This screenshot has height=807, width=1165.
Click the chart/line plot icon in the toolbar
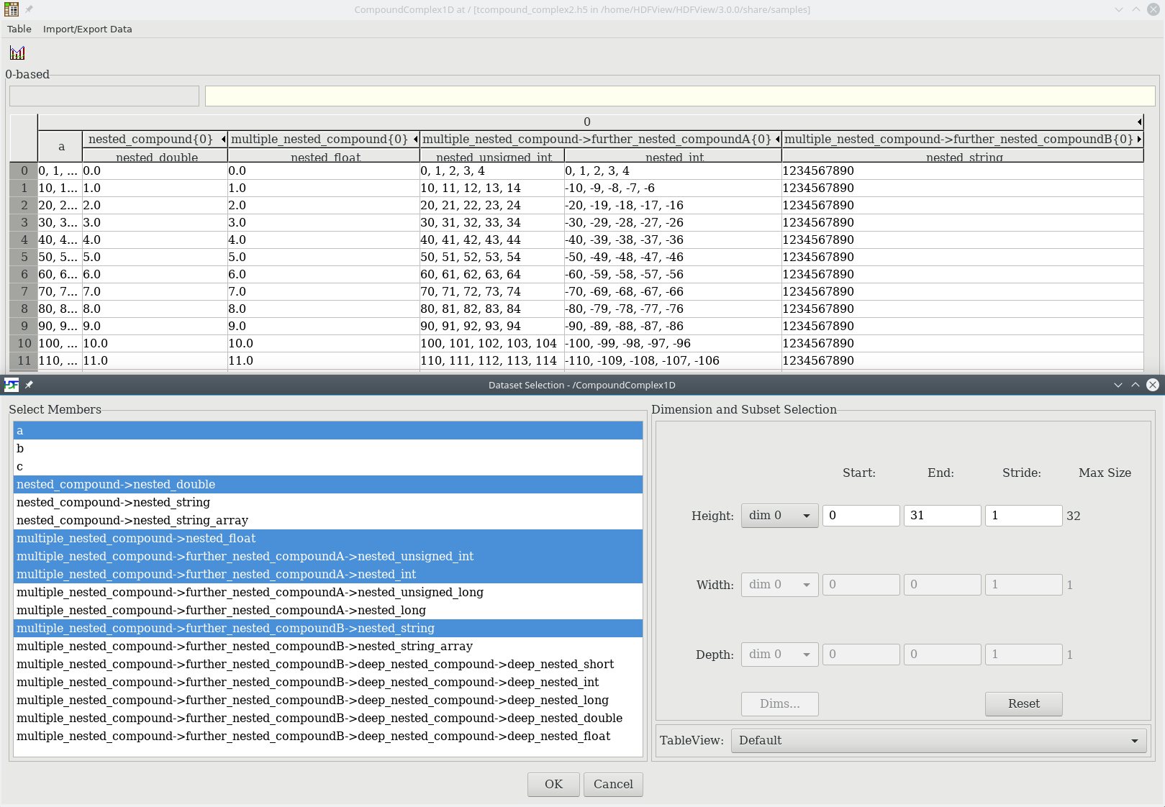pyautogui.click(x=17, y=53)
